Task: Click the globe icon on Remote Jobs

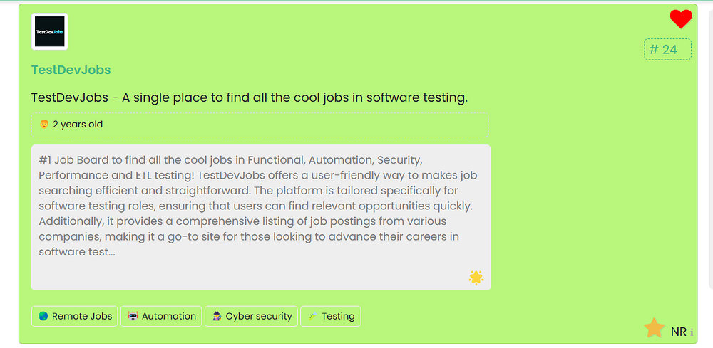Action: pos(43,316)
